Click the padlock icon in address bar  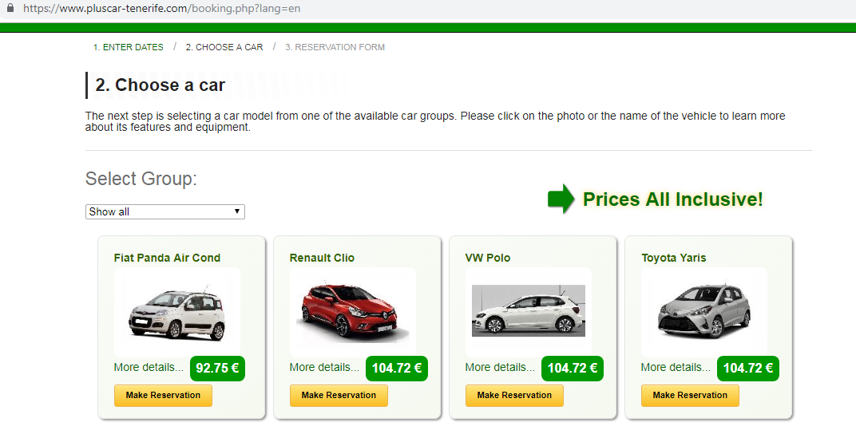10,8
